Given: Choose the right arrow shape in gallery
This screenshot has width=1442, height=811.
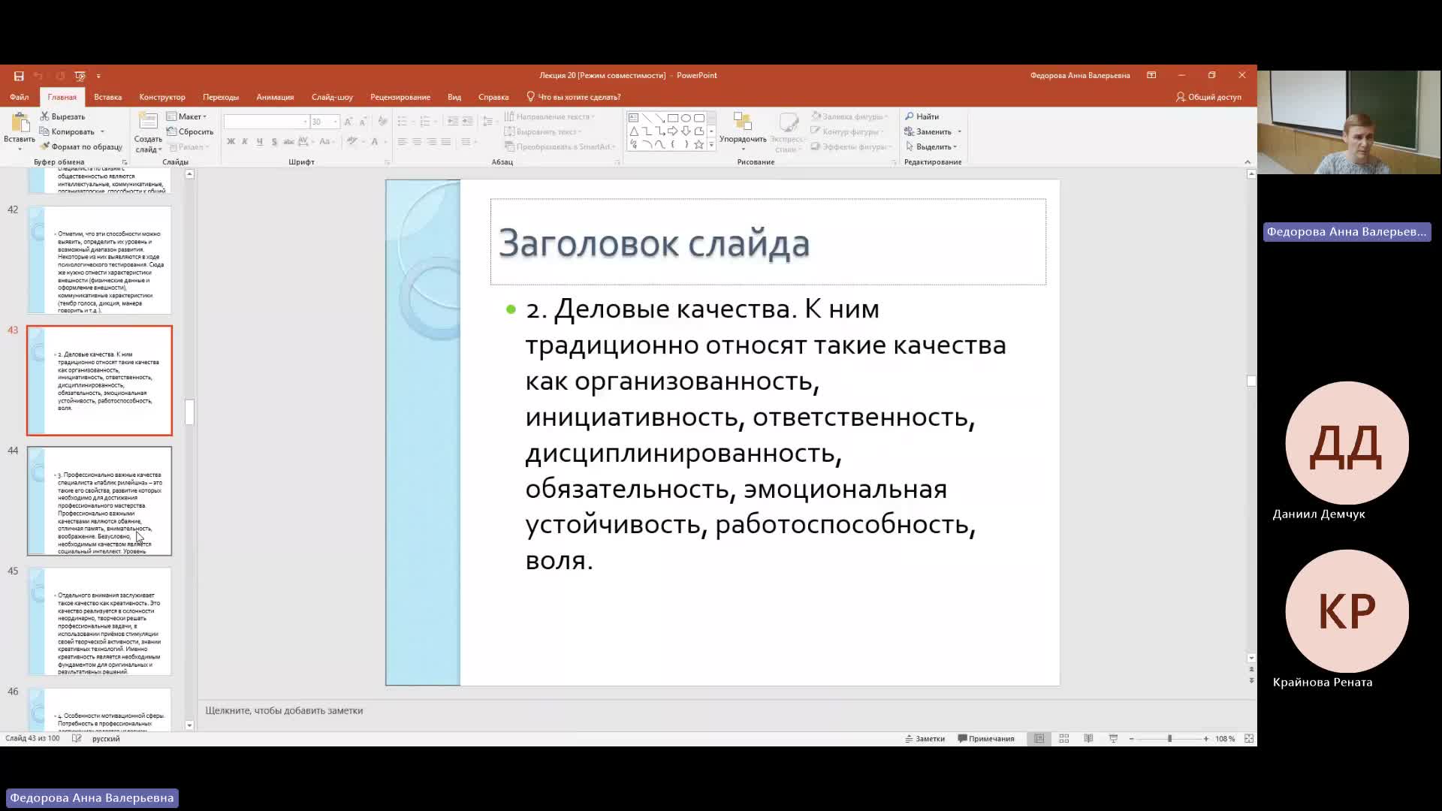Looking at the screenshot, I should tap(673, 131).
